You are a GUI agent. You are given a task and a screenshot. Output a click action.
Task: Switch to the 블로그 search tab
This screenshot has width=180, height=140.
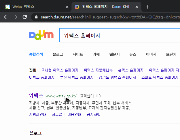(58, 54)
